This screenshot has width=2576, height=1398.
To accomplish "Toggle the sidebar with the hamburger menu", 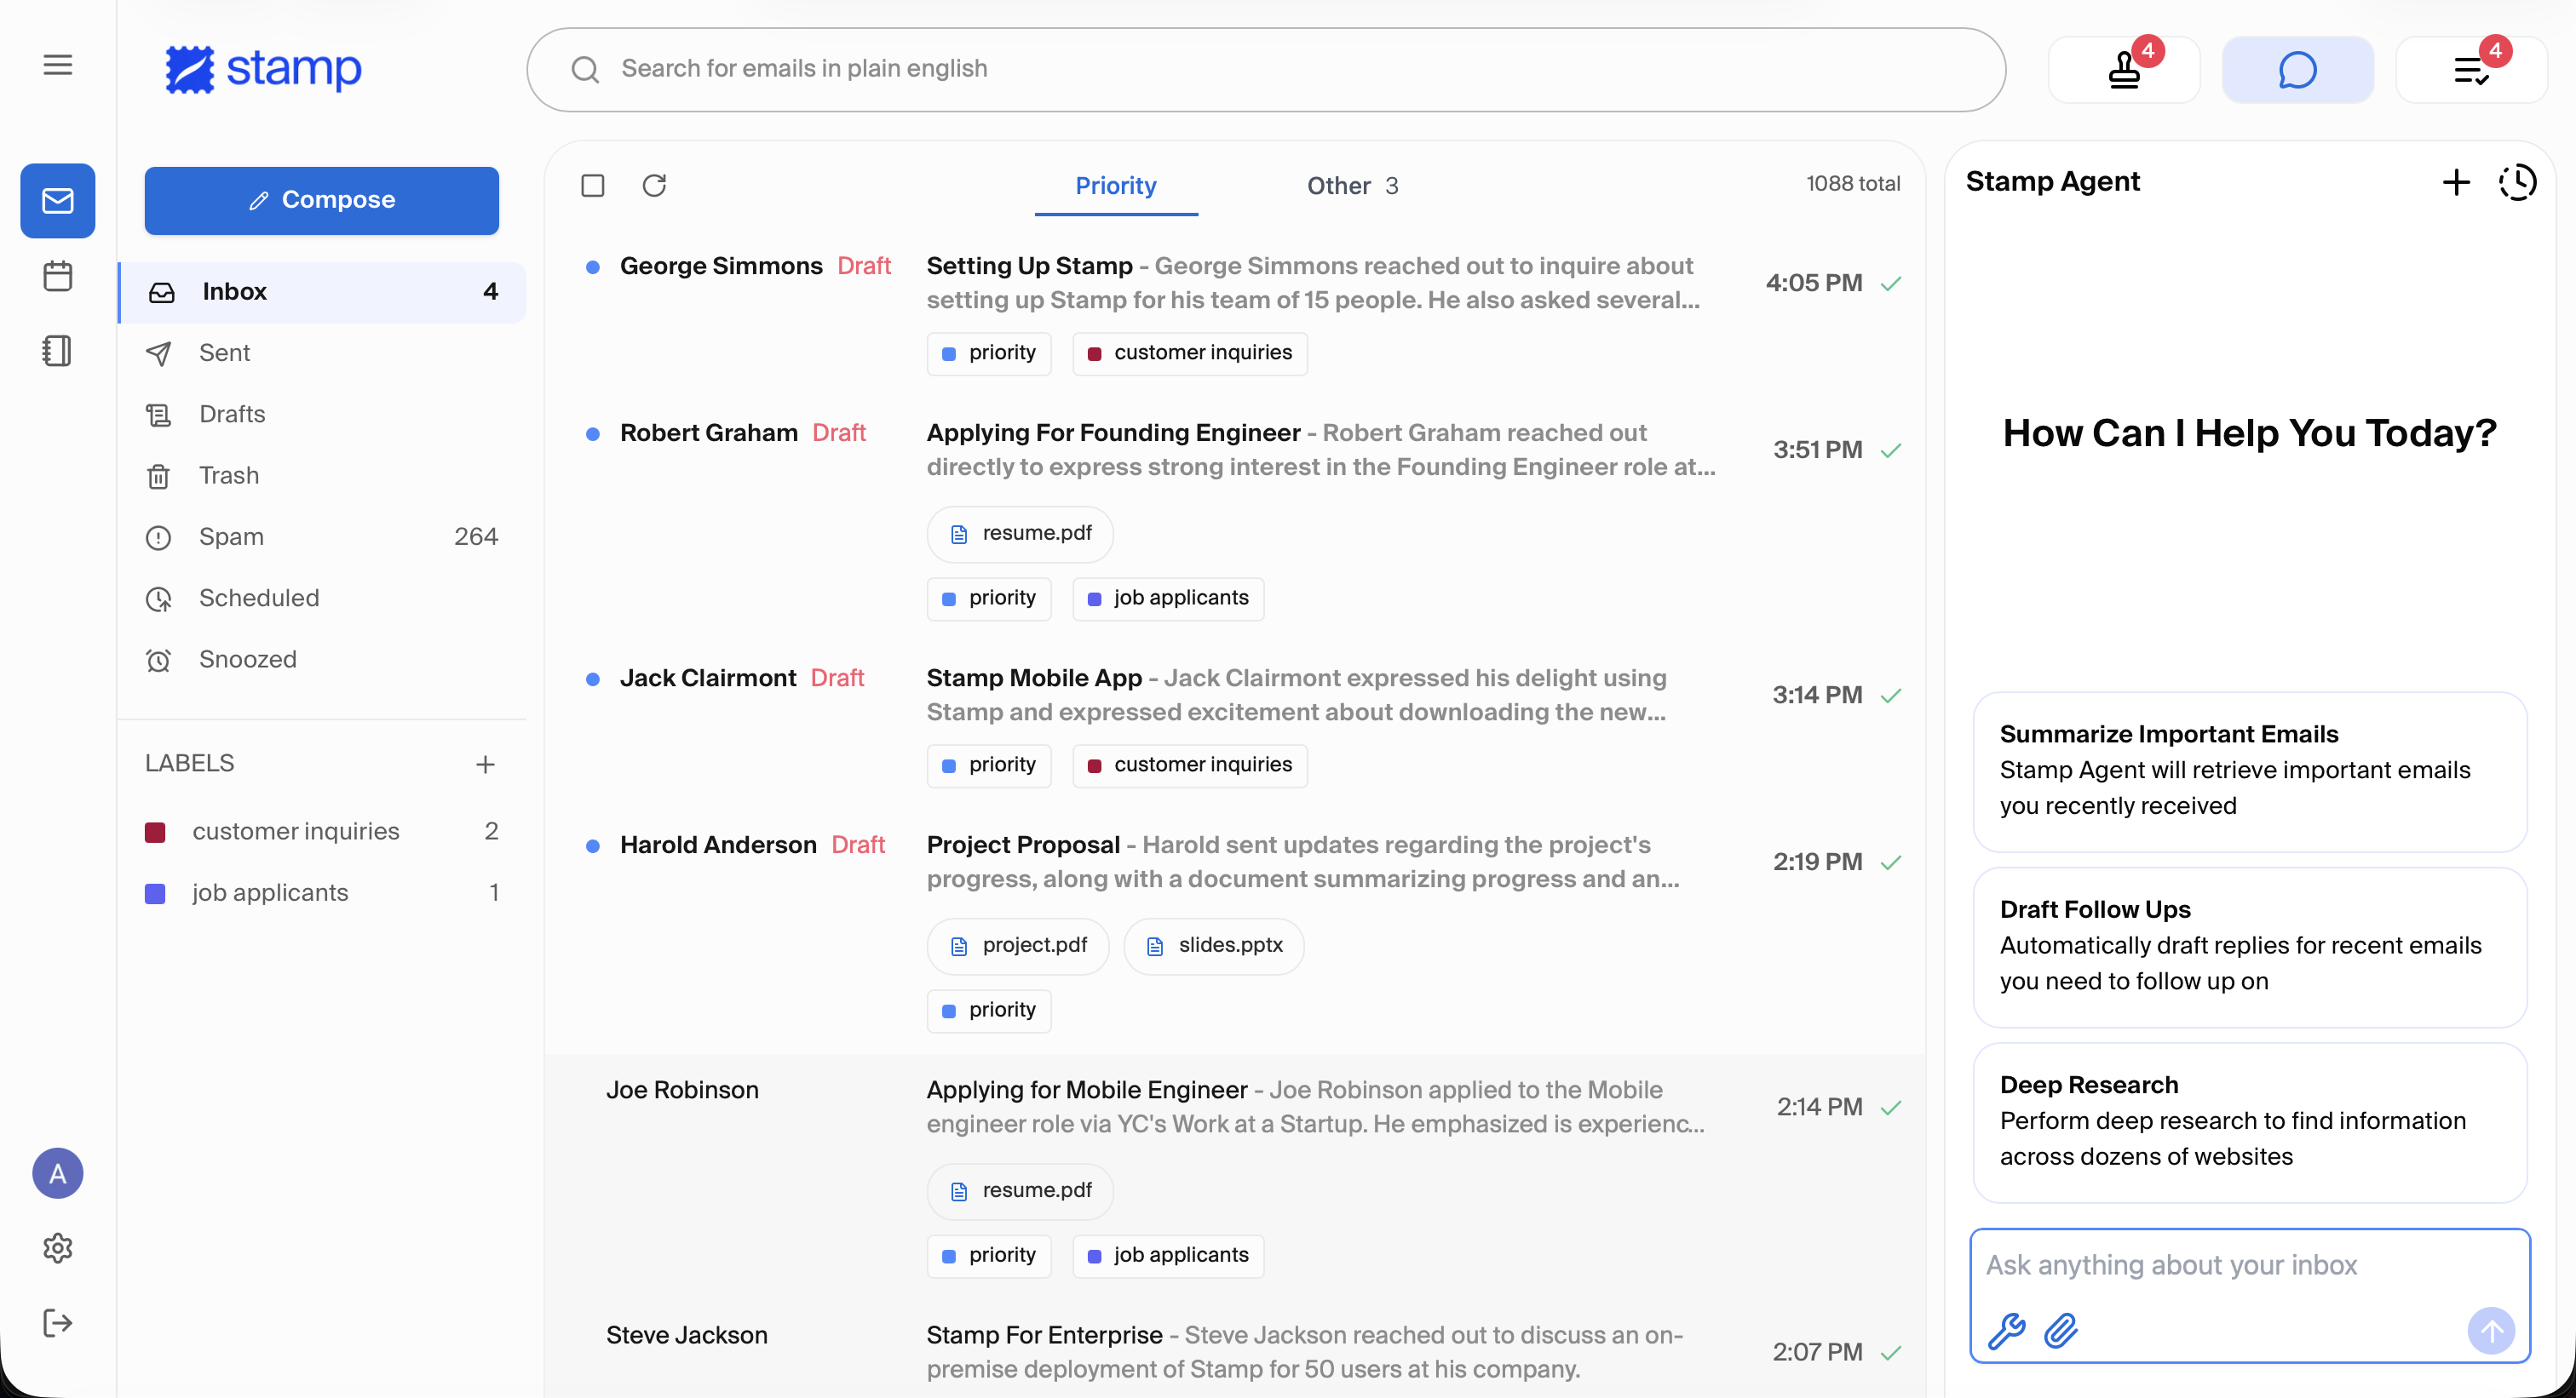I will click(57, 64).
